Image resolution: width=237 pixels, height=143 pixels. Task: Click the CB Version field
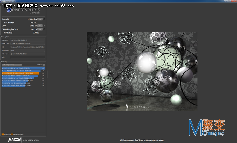(x=27, y=50)
